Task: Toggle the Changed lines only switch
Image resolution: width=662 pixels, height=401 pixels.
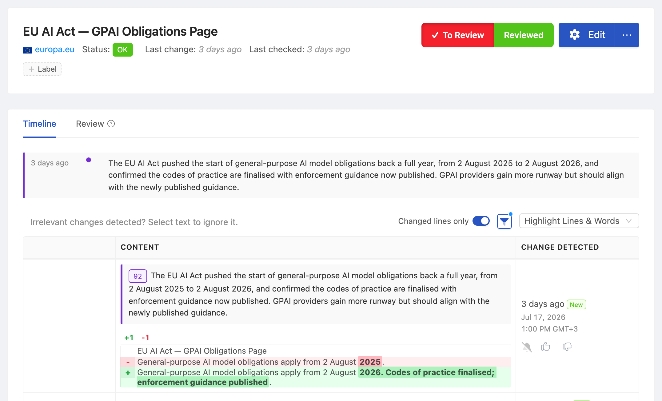Action: point(481,221)
